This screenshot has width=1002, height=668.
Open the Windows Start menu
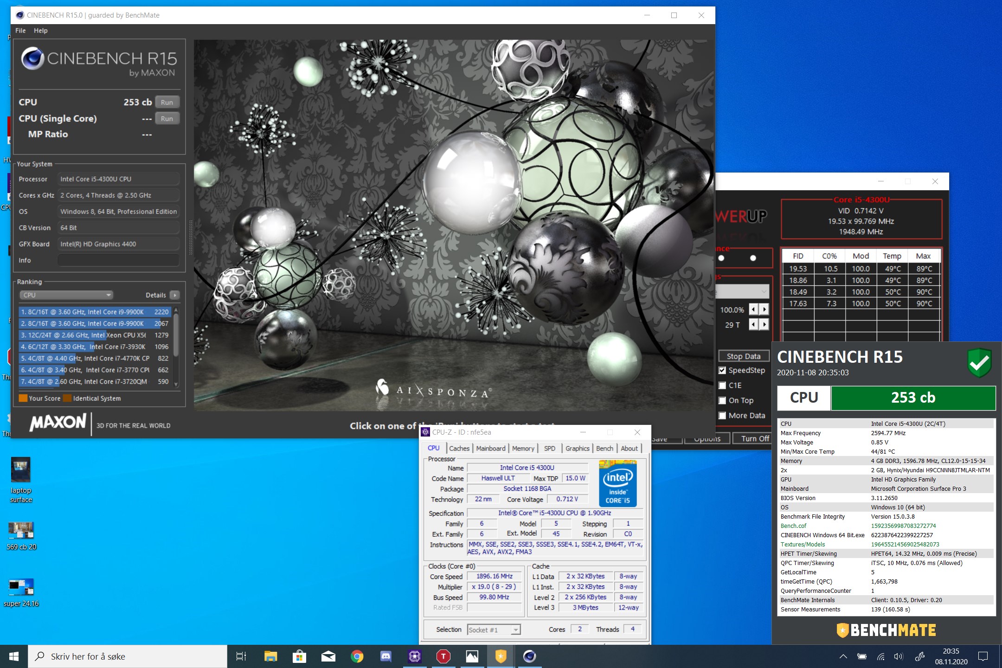(x=14, y=656)
